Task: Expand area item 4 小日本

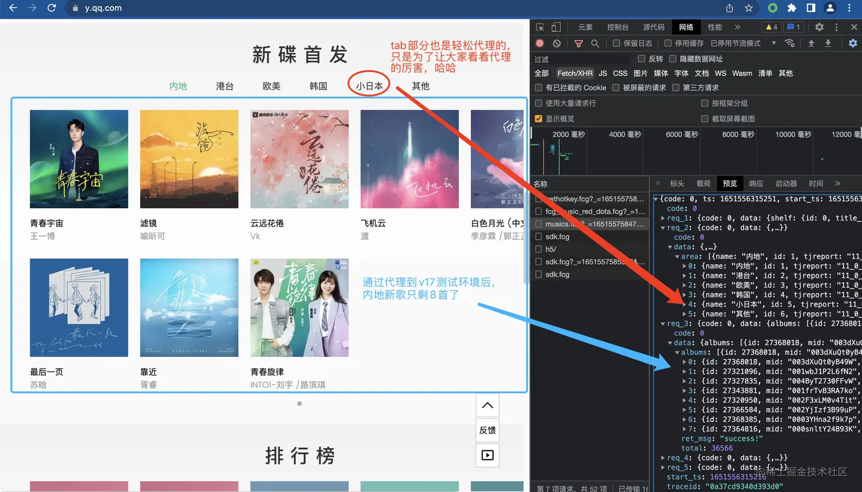Action: tap(685, 304)
